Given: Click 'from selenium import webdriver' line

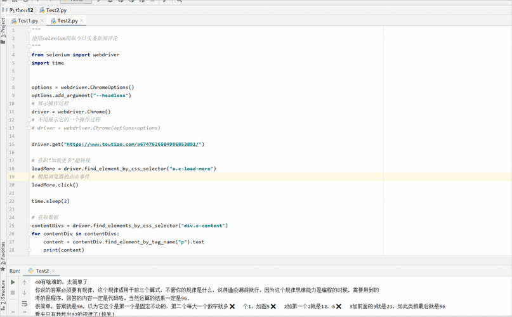Looking at the screenshot, I should 75,55.
